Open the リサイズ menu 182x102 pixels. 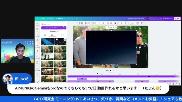point(50,19)
